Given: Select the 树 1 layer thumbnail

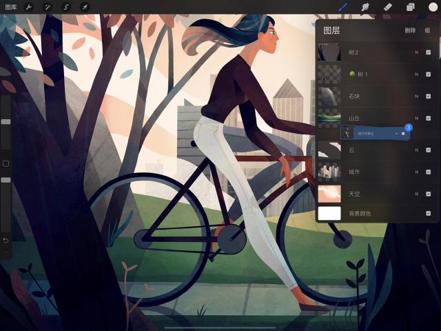Looking at the screenshot, I should click(329, 74).
